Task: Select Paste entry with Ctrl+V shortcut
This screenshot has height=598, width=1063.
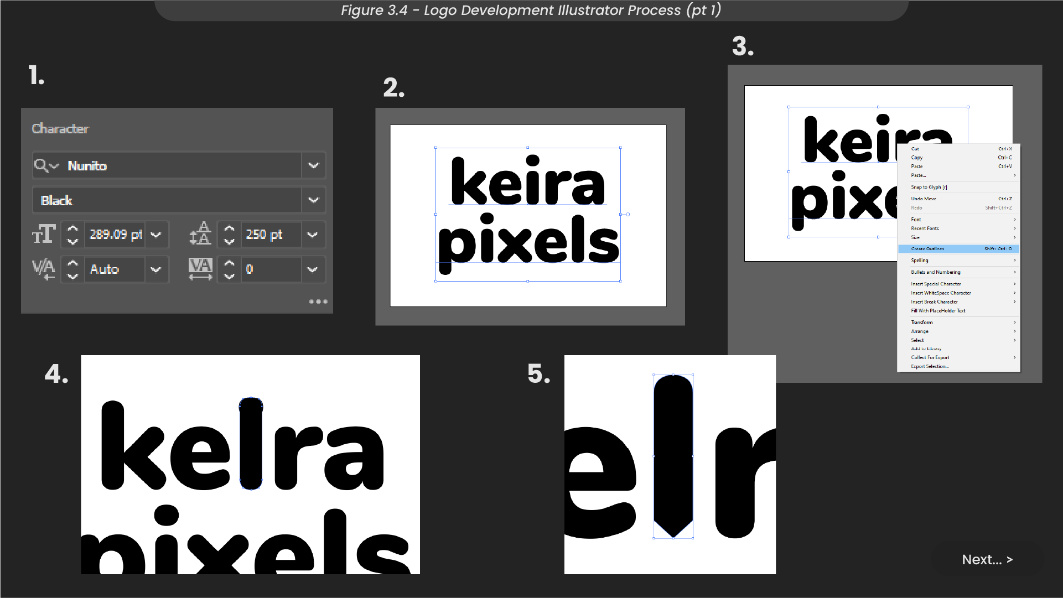Action: point(959,167)
